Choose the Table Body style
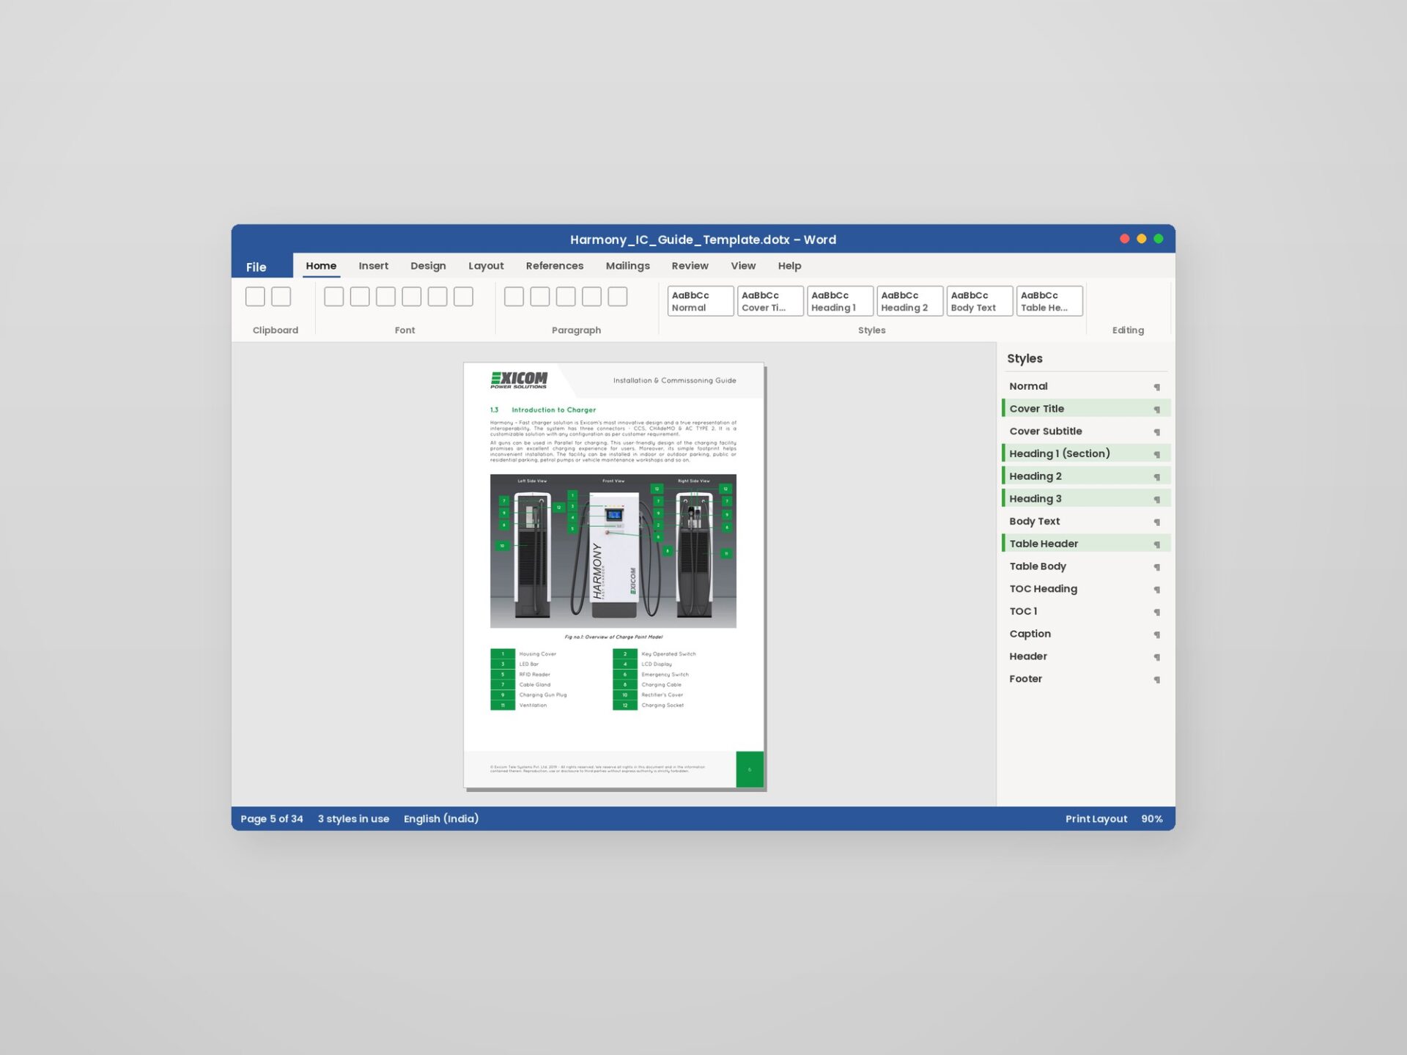The width and height of the screenshot is (1407, 1055). pyautogui.click(x=1086, y=566)
